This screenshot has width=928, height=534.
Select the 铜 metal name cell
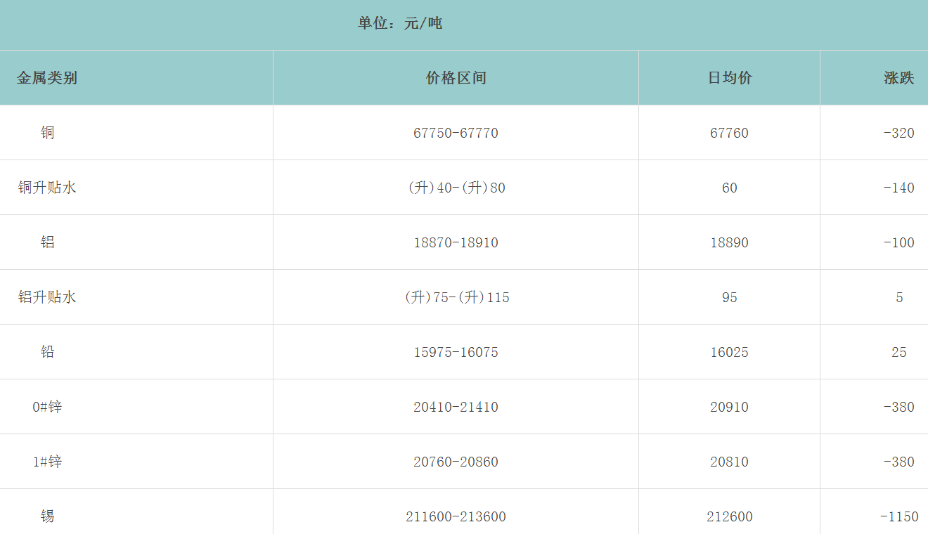pyautogui.click(x=47, y=133)
